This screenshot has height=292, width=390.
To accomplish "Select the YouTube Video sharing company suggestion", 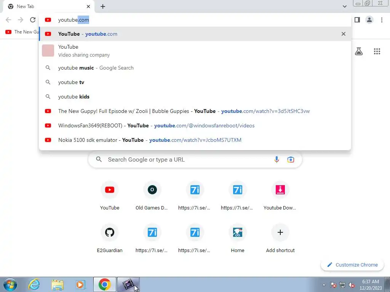I will click(195, 51).
